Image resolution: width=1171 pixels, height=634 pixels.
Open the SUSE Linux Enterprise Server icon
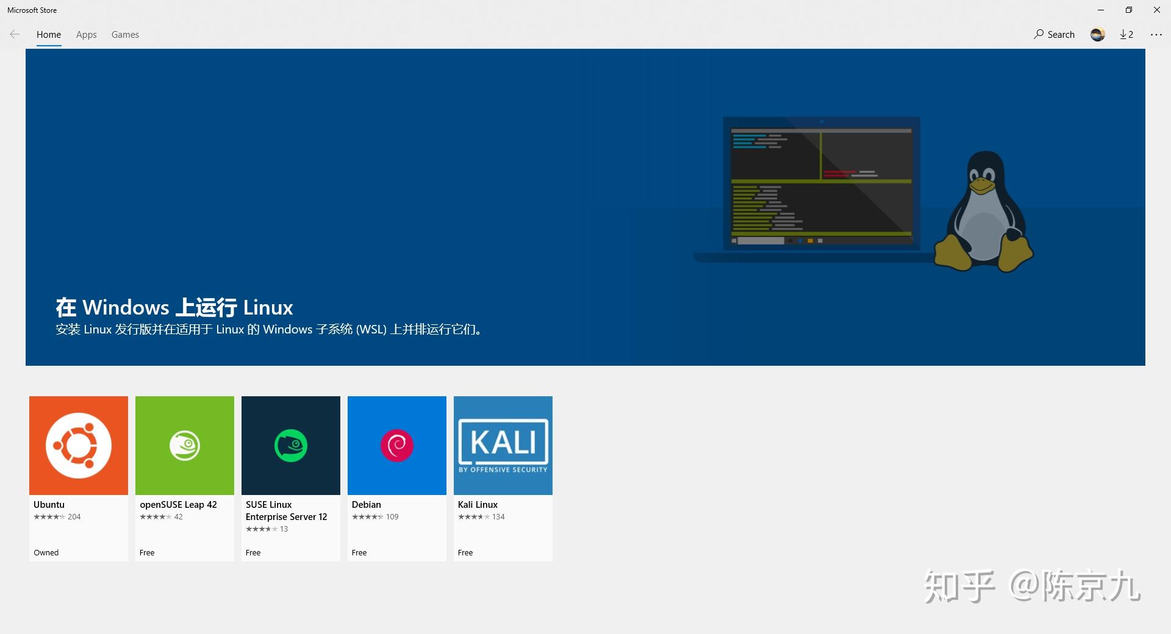click(291, 446)
